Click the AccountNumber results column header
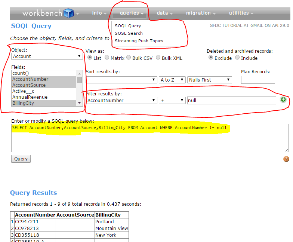The image size is (293, 242). (35, 215)
